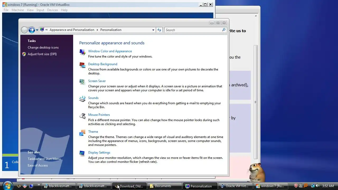This screenshot has width=338, height=190.
Task: Expand the arrow after Appearance and Personalization
Action: (x=97, y=30)
